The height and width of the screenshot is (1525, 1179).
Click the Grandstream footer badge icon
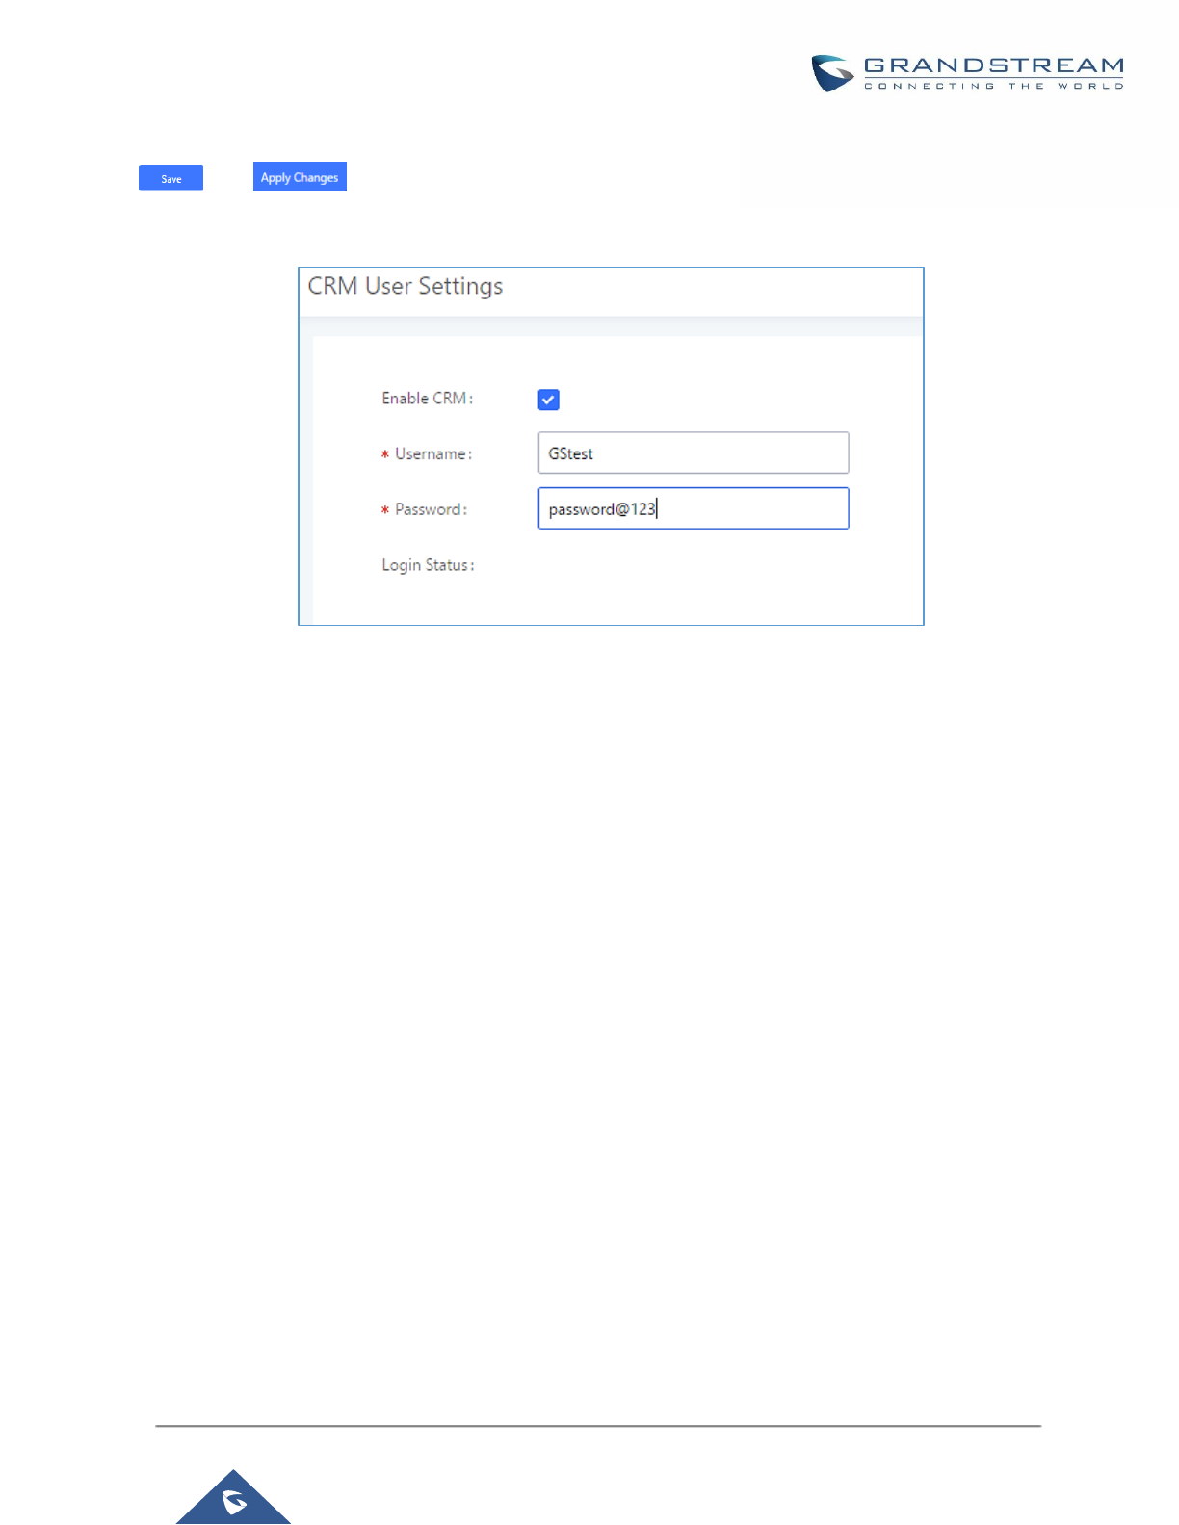[x=233, y=1497]
